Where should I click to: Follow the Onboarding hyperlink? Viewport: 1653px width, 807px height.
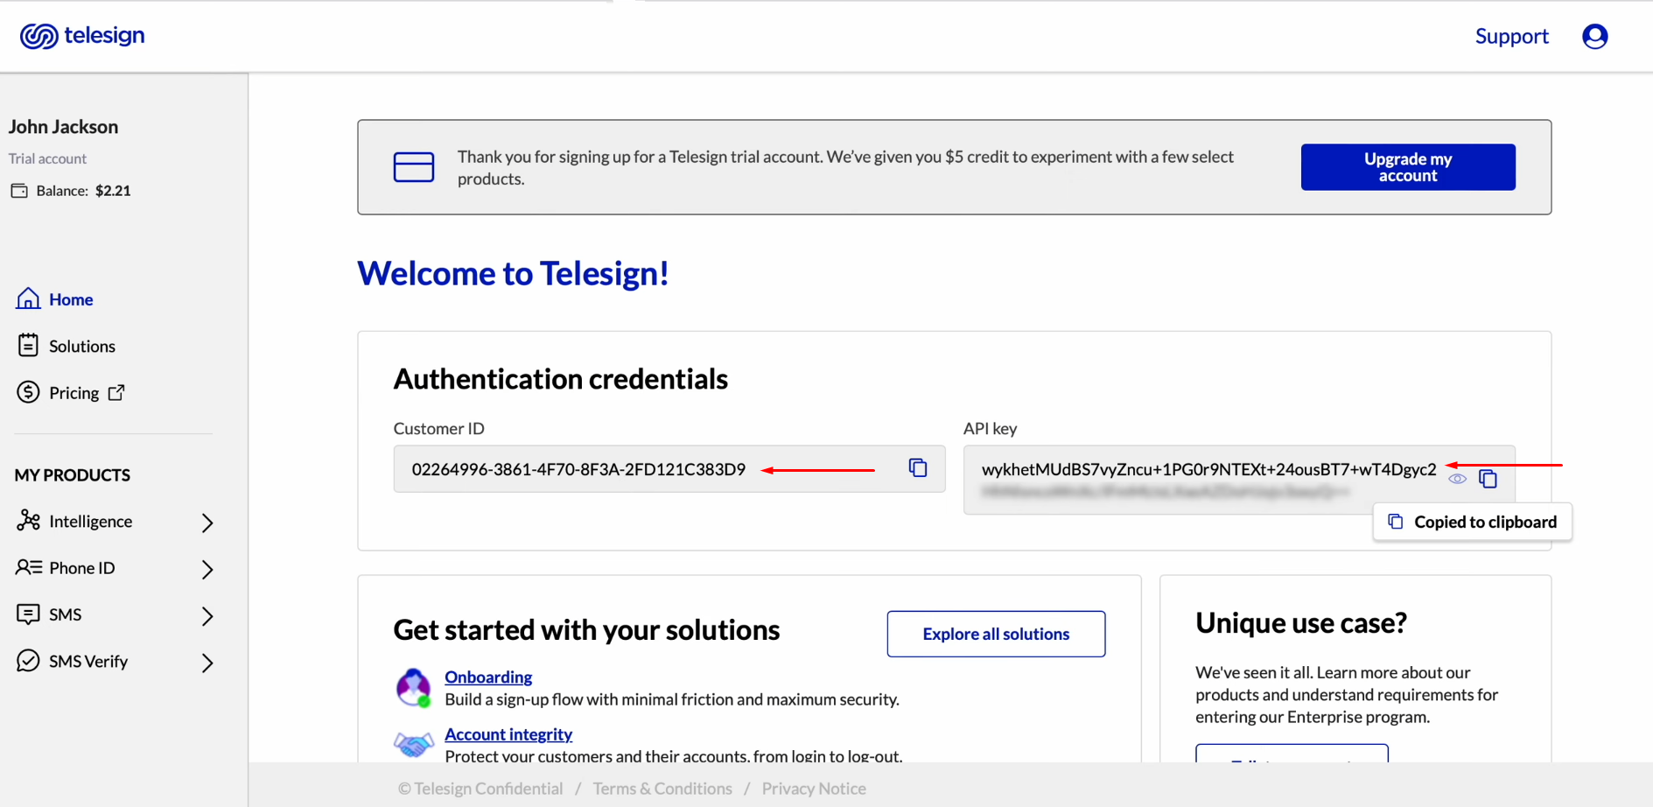point(487,677)
